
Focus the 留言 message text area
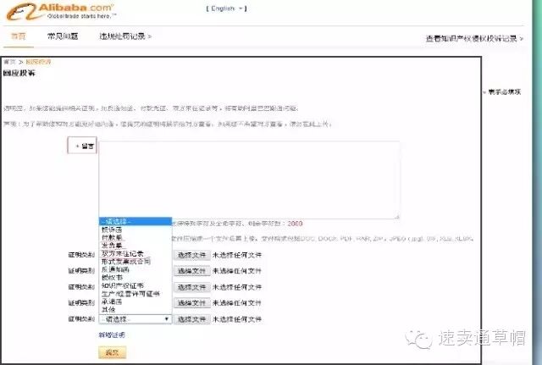(x=249, y=180)
